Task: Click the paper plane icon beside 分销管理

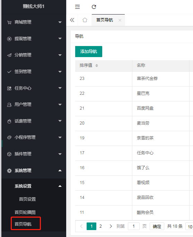Action: pyautogui.click(x=9, y=55)
